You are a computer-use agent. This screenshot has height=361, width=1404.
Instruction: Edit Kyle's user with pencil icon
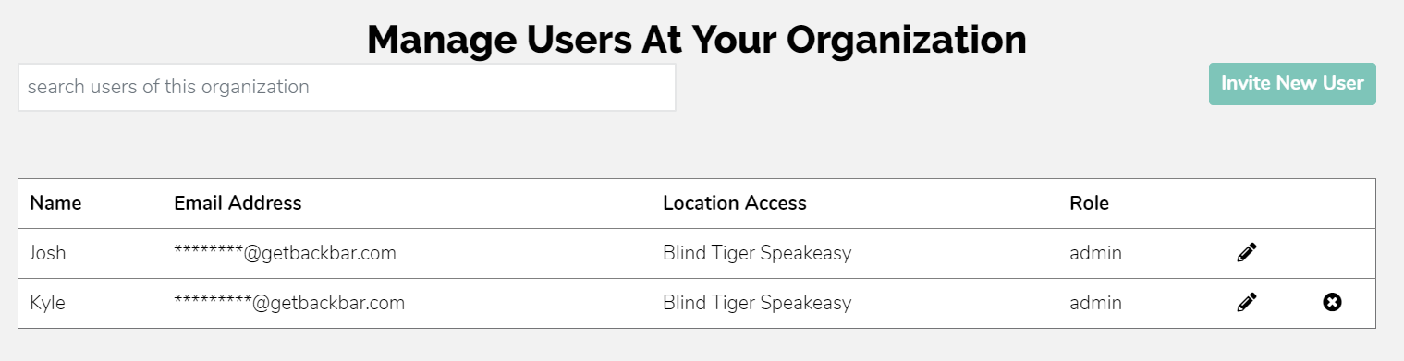[1247, 302]
